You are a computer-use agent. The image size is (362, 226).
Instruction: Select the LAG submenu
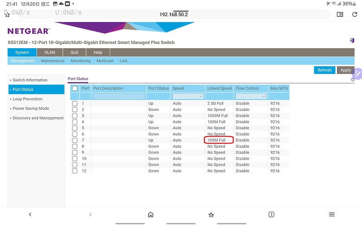pyautogui.click(x=123, y=61)
